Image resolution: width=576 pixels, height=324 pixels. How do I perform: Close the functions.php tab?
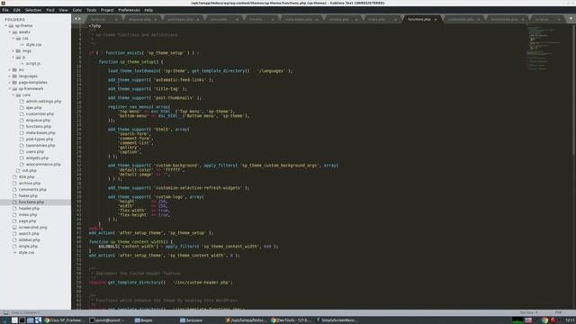(x=436, y=19)
